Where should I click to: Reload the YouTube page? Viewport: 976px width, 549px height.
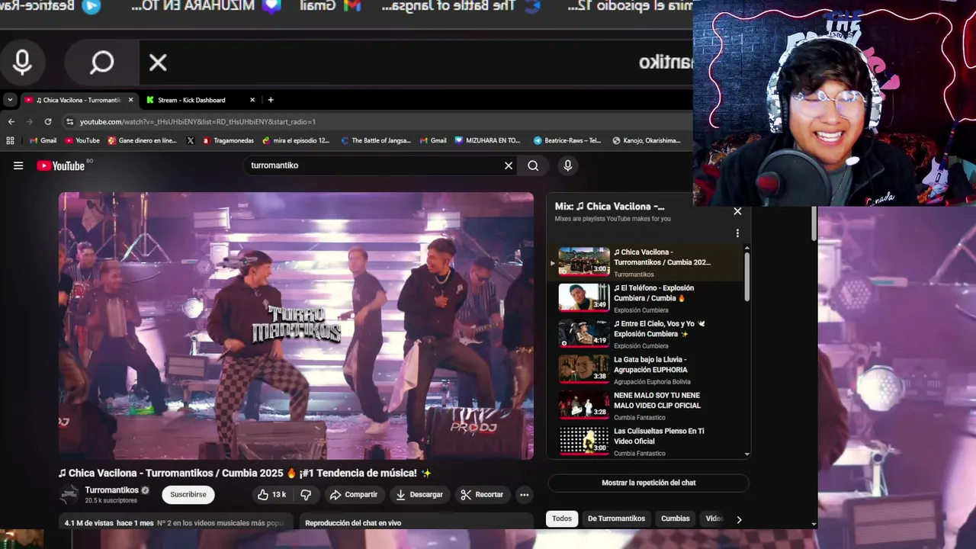[48, 121]
